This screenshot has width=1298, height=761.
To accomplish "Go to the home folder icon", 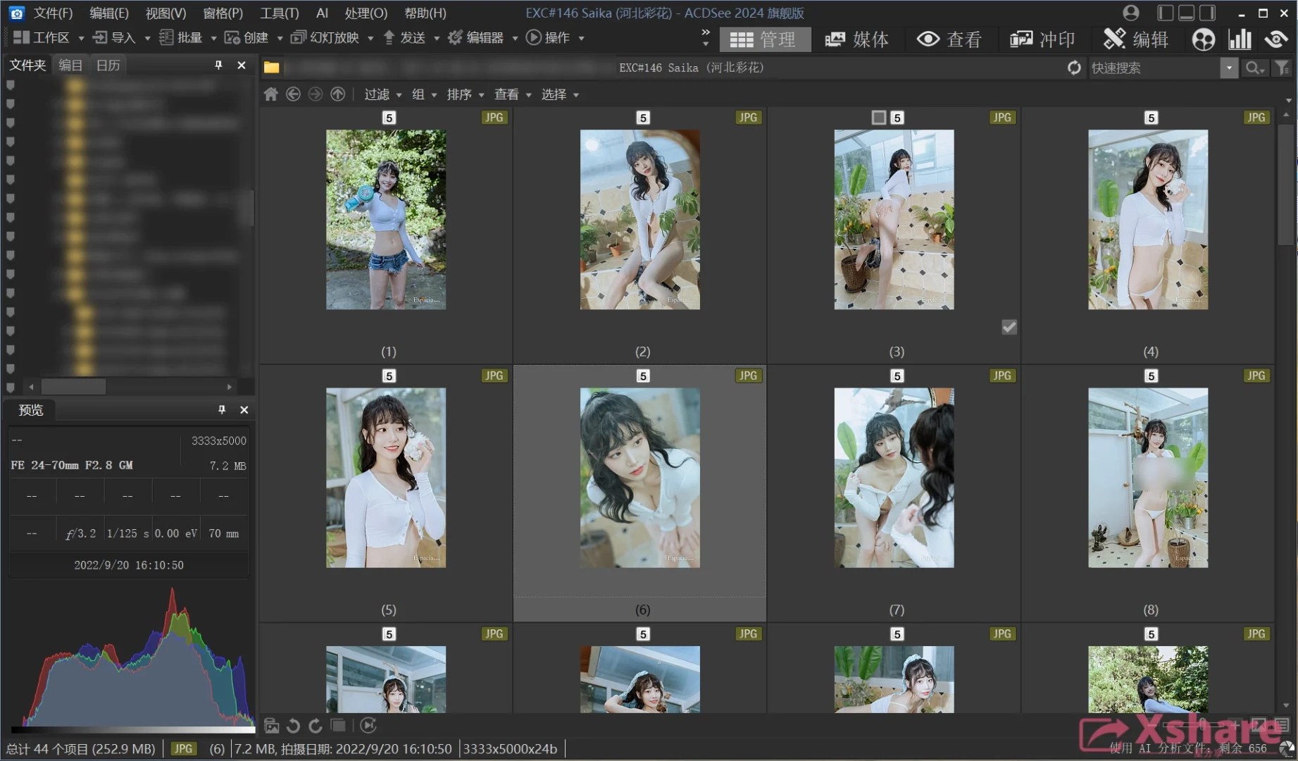I will click(271, 94).
